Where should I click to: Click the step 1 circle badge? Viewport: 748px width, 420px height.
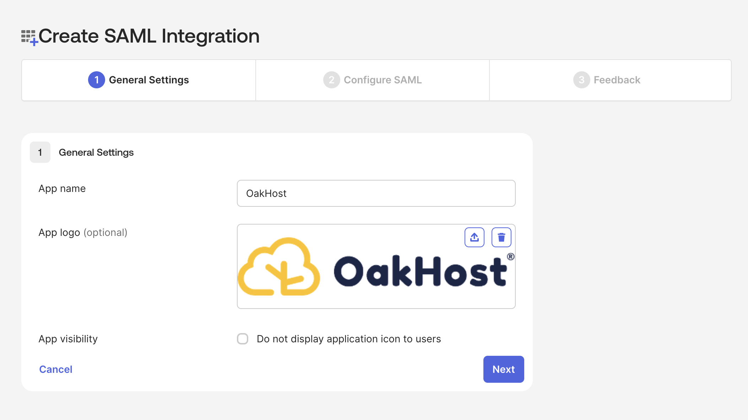click(x=96, y=80)
